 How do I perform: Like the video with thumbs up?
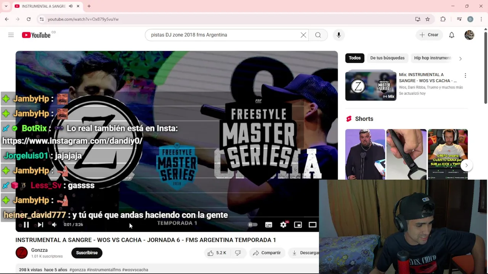(x=217, y=253)
